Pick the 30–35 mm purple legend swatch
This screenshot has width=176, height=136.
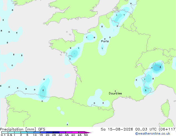coord(62,132)
